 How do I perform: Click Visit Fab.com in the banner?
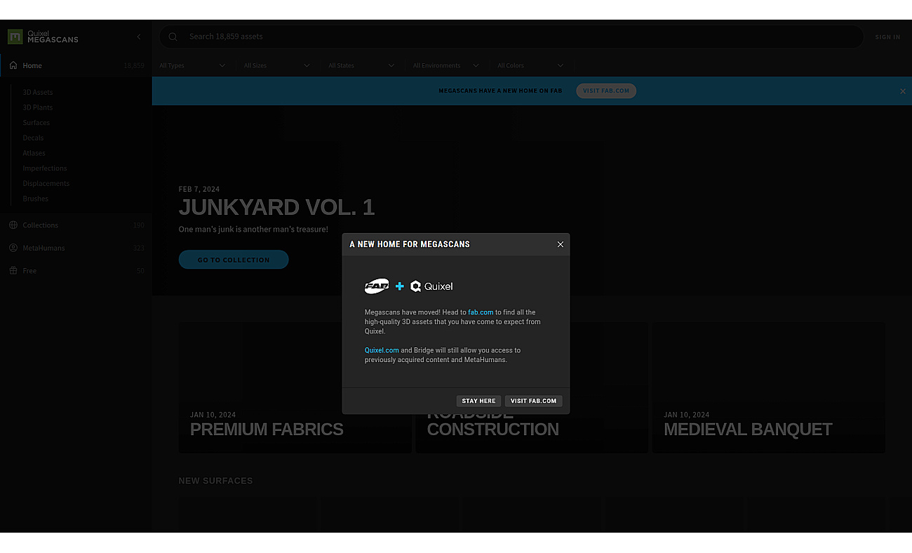point(606,91)
